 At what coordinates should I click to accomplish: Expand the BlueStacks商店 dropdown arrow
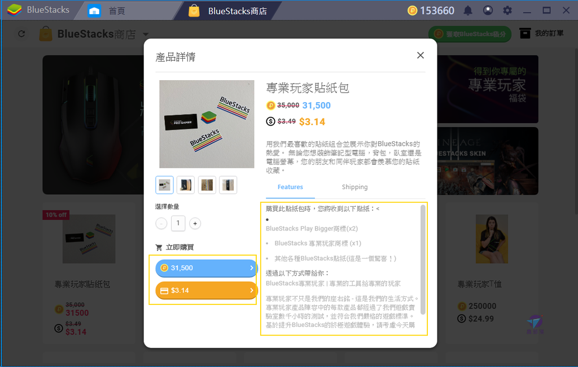point(146,34)
